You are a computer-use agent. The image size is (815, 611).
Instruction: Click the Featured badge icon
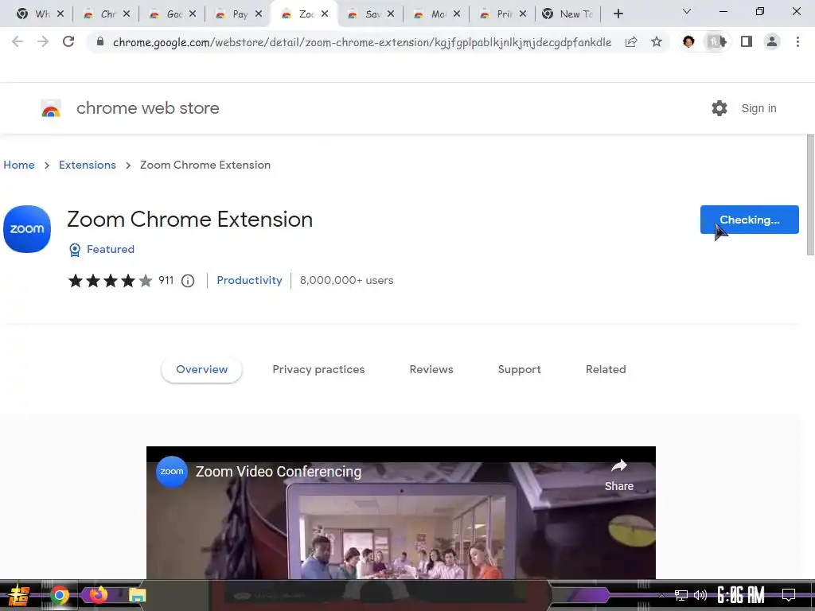click(75, 250)
